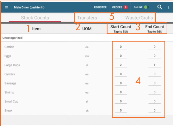Viewport: 173px width, 126px height.
Task: Select the Stock Counts tab
Action: 35,18
